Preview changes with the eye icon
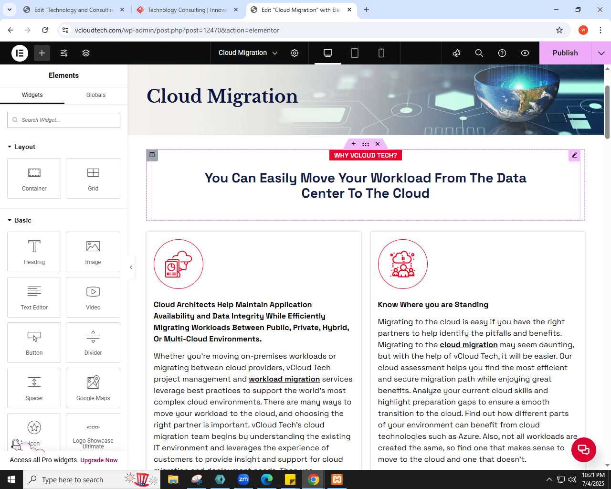This screenshot has width=611, height=489. (x=525, y=53)
